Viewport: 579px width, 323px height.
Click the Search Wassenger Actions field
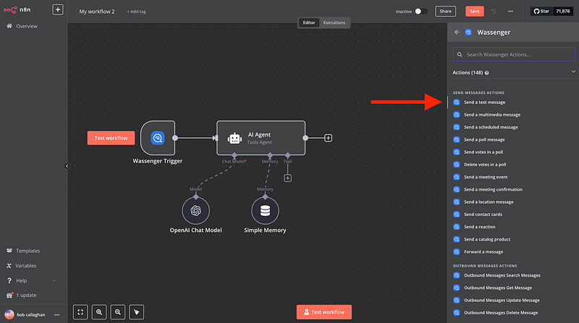[514, 55]
